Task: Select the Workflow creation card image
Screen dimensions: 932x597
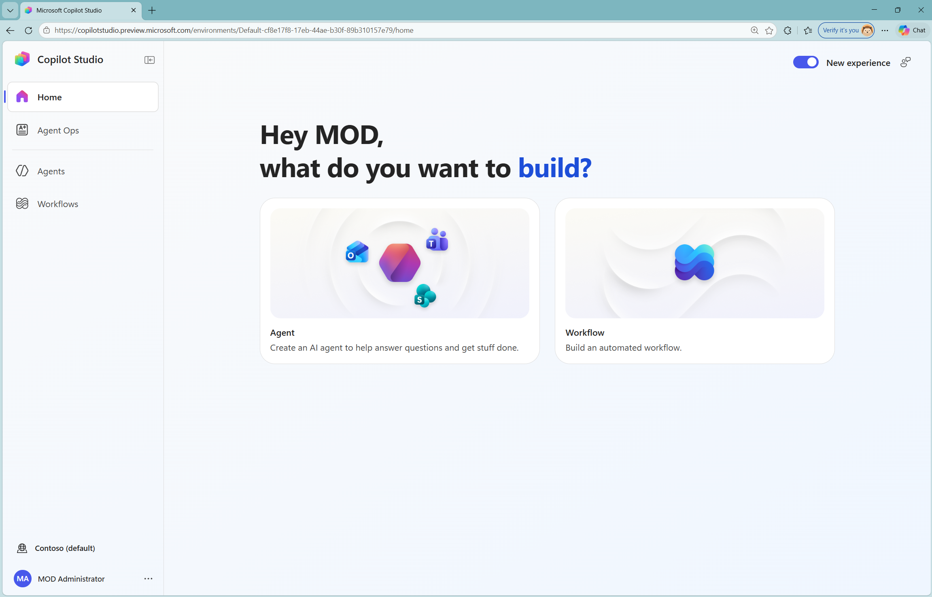Action: (x=694, y=263)
